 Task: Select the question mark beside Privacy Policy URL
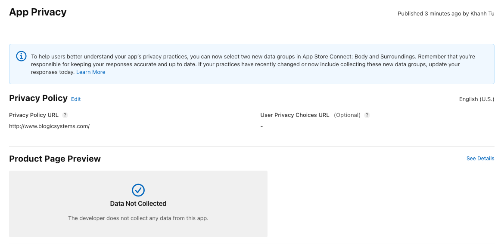(x=65, y=115)
